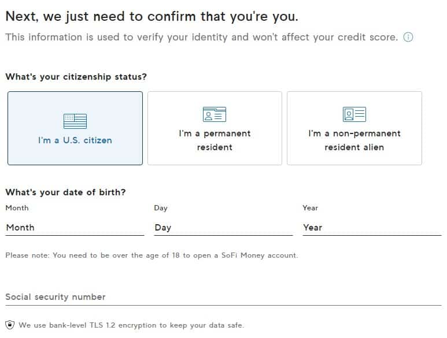Click the U.S. flag icon
The image size is (447, 338).
[75, 121]
